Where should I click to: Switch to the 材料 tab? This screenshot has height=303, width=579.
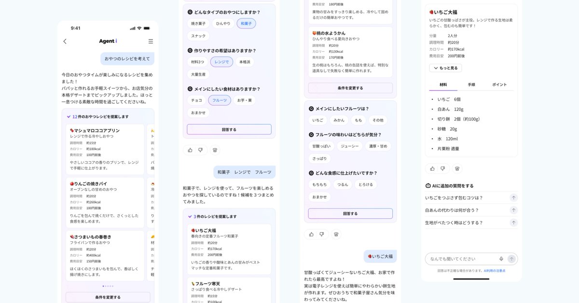(x=443, y=84)
